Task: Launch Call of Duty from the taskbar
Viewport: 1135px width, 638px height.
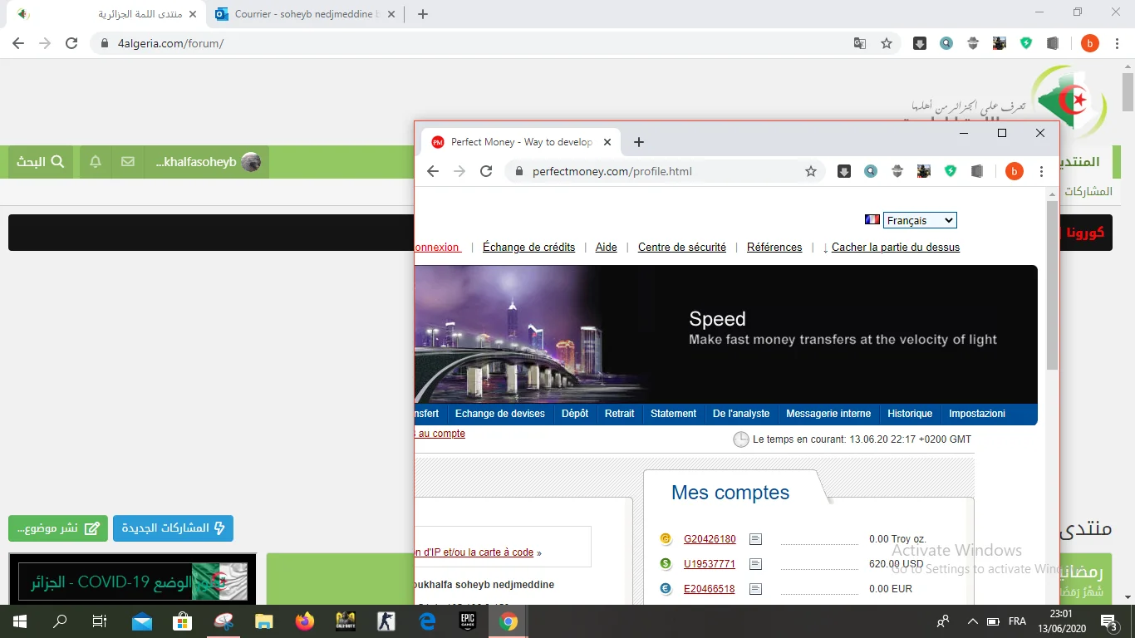Action: click(346, 621)
